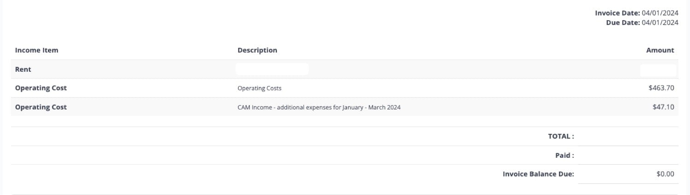Click the blank description field in Rent row
Image resolution: width=690 pixels, height=195 pixels.
(x=272, y=69)
